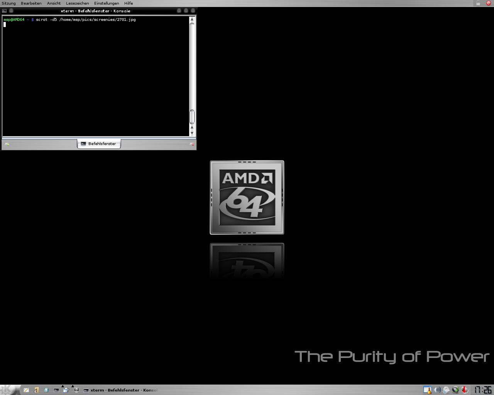This screenshot has height=395, width=494.
Task: Click the sticky button beside the title bar menu icon
Action: (x=11, y=11)
